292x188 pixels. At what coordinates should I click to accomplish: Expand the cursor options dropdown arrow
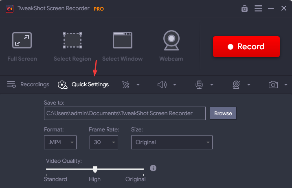[138, 85]
